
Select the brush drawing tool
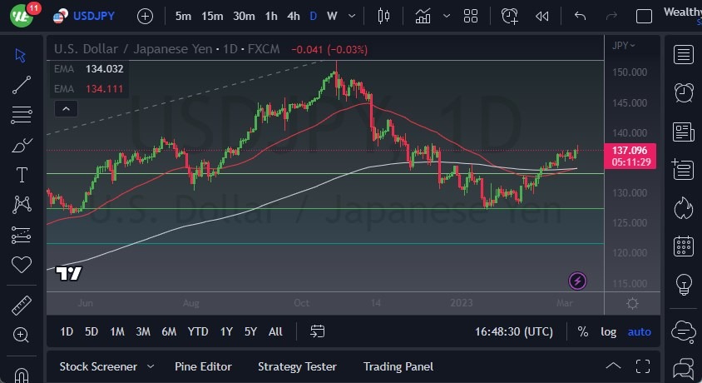[22, 145]
